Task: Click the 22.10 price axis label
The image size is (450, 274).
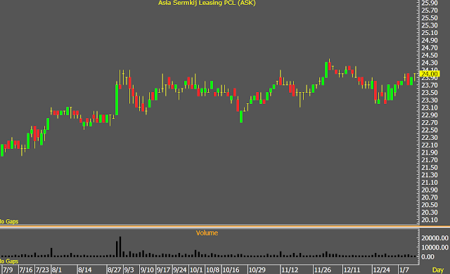Action: [430, 145]
